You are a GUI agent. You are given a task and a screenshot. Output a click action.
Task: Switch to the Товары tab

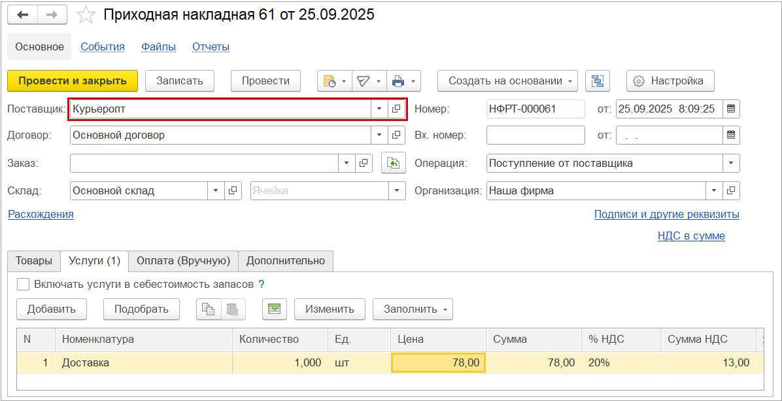tap(33, 261)
